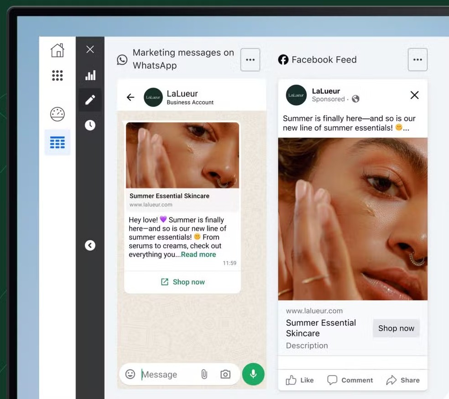Click Description text in Facebook ad
449x399 pixels.
307,346
